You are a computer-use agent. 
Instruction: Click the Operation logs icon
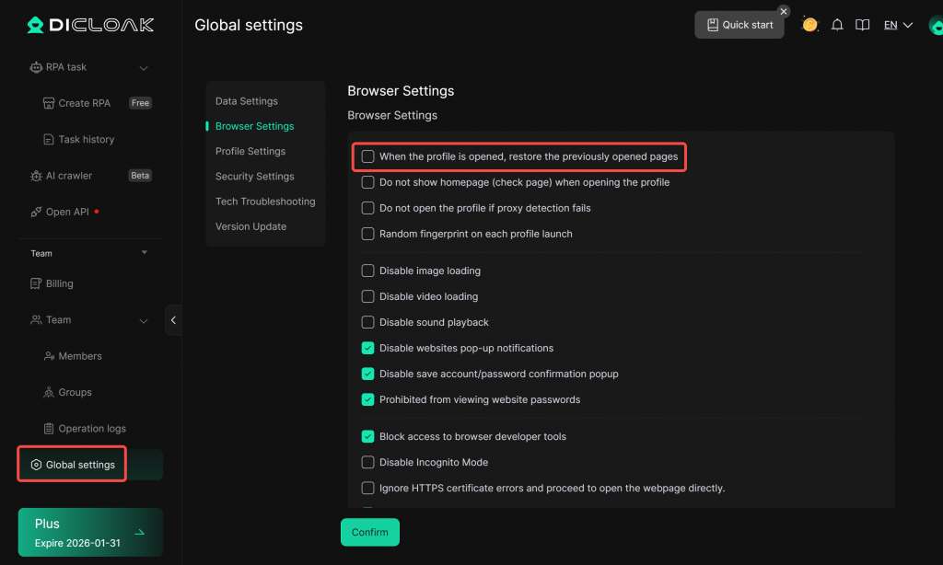[50, 429]
